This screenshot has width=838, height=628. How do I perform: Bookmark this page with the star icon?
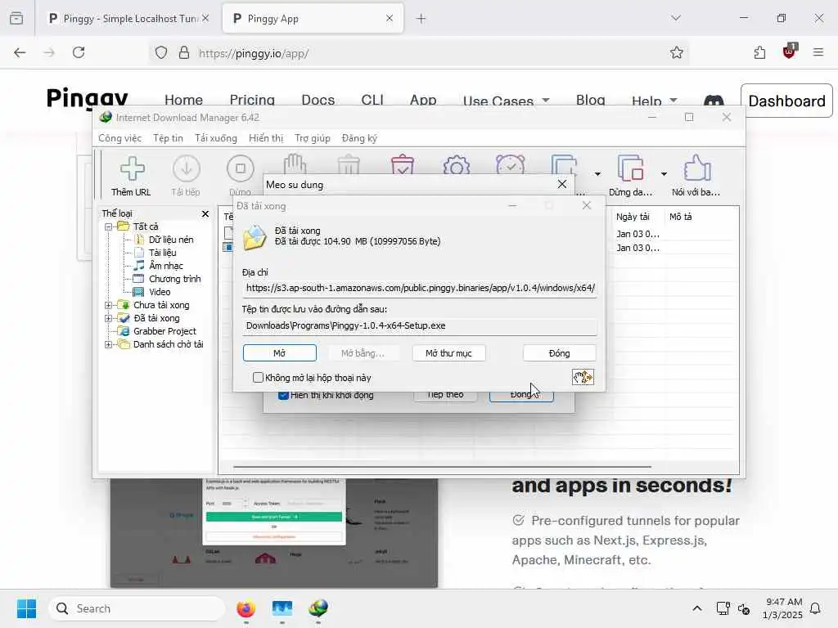[677, 52]
